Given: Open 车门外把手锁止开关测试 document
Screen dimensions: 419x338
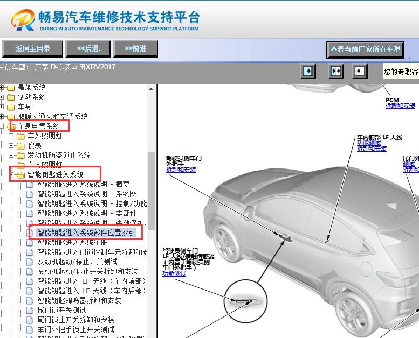Looking at the screenshot, I should click(75, 329).
